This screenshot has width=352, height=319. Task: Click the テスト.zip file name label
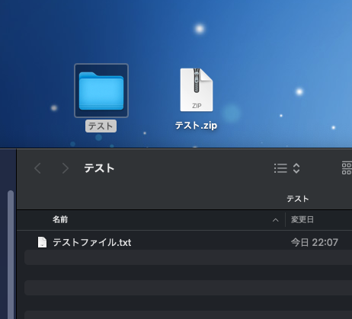196,126
